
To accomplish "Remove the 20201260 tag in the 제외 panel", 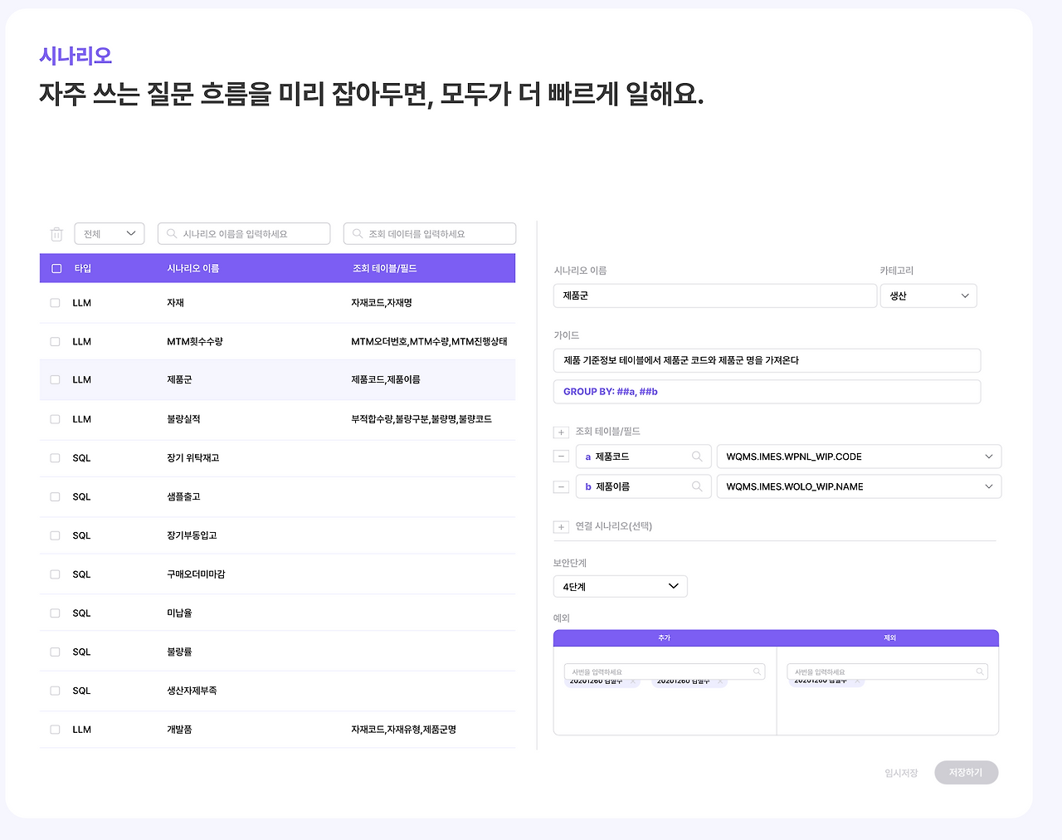I will tap(856, 681).
